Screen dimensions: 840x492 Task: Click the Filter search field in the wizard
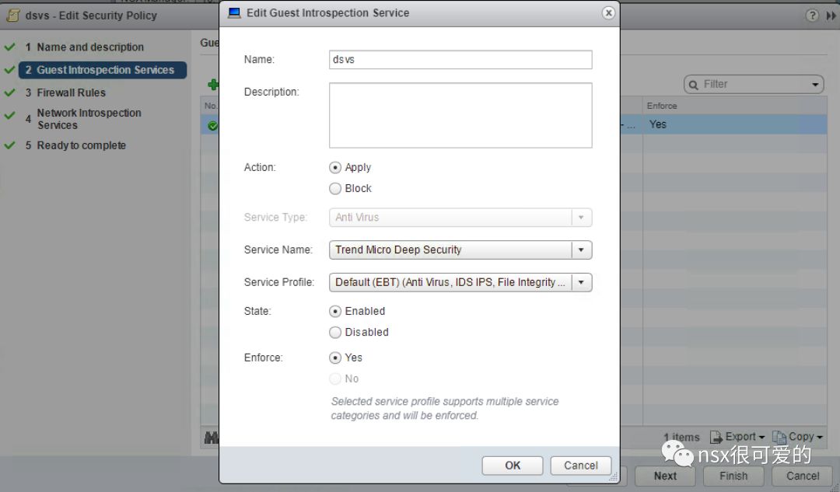point(754,84)
